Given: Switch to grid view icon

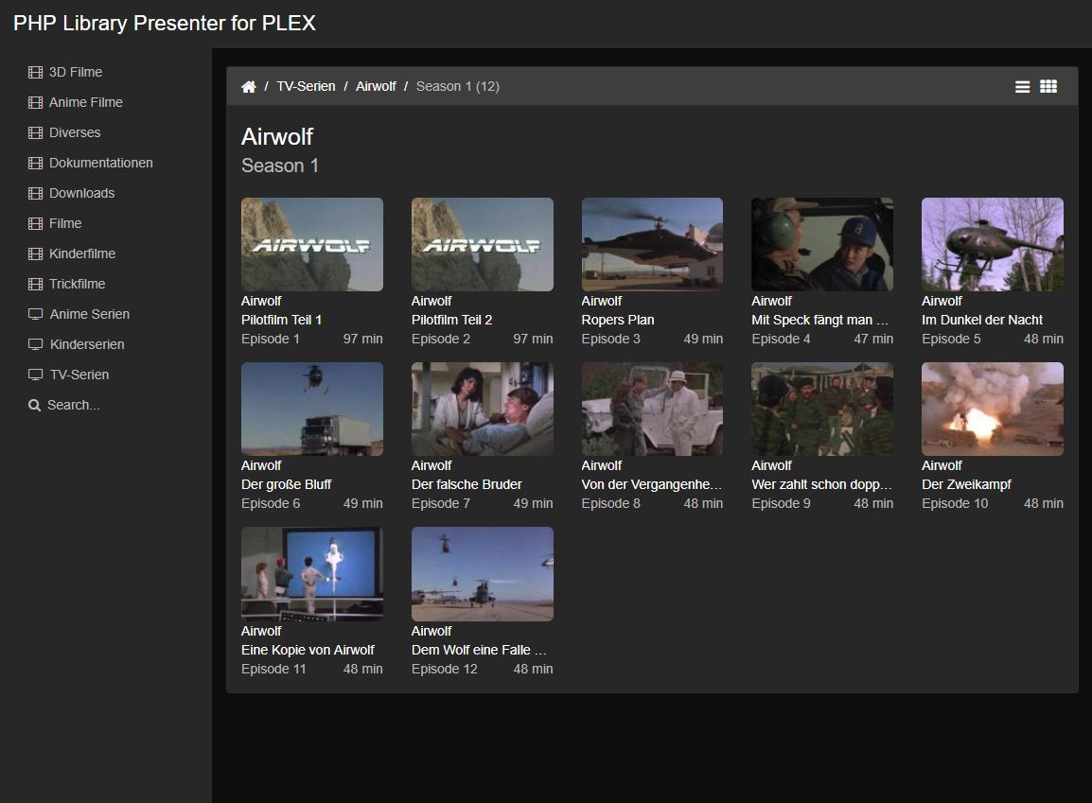Looking at the screenshot, I should 1048,86.
